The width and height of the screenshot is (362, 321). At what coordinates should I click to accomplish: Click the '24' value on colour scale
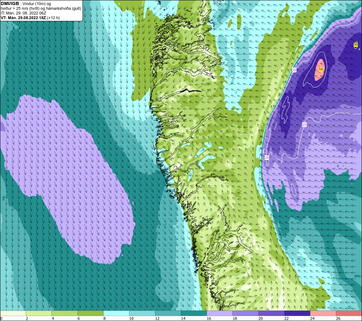(x=312, y=318)
